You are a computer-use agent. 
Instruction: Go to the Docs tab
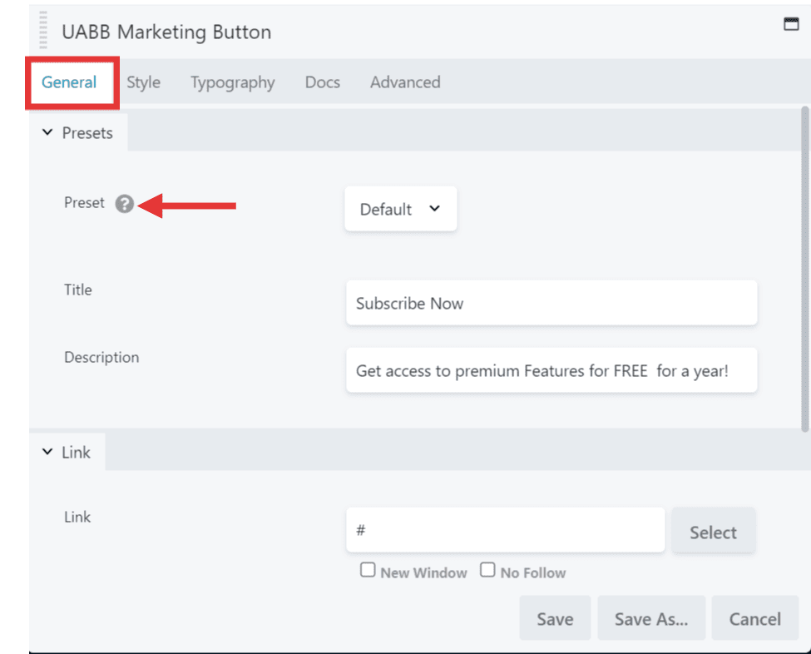[322, 82]
